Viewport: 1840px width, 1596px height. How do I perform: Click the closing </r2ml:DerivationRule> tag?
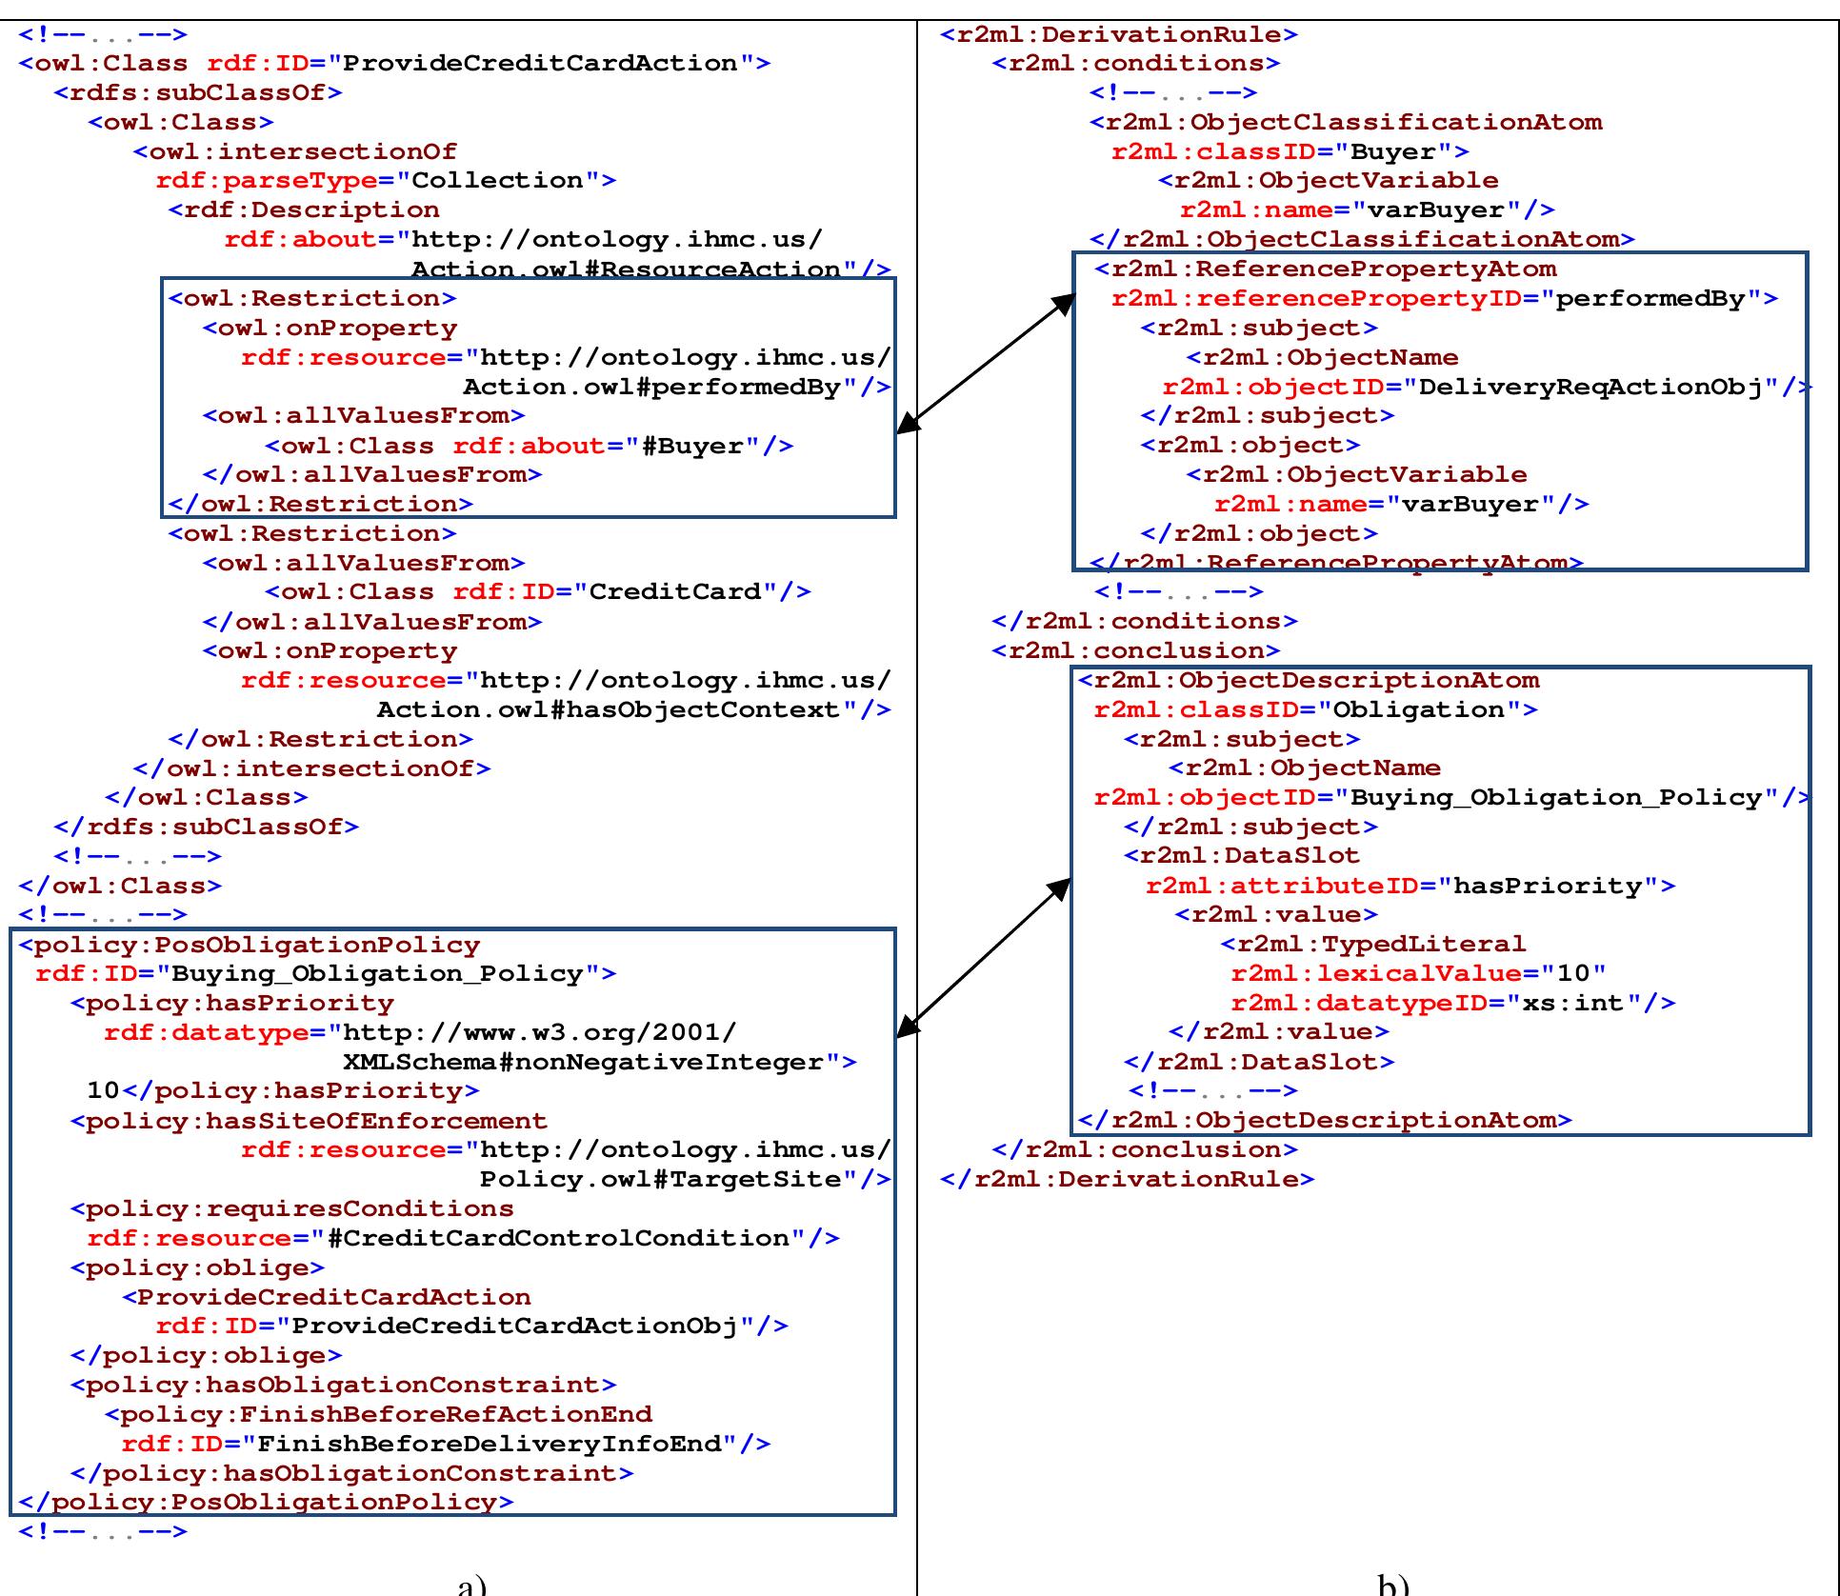[1128, 1180]
